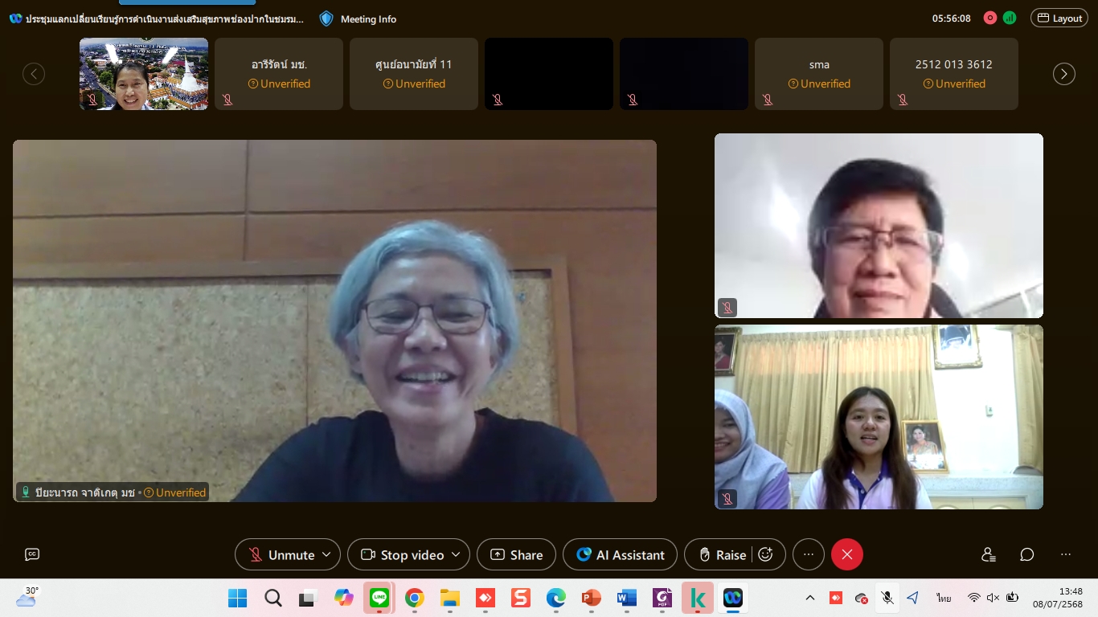The width and height of the screenshot is (1098, 617).
Task: Open LINE app from the taskbar
Action: [379, 598]
